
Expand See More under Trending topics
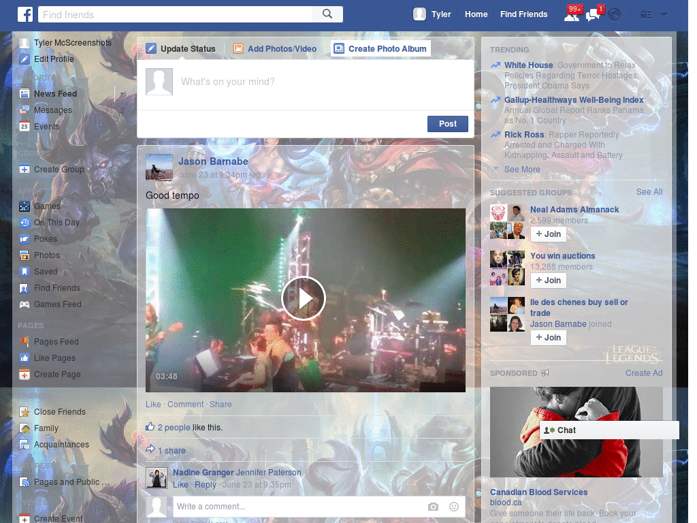click(521, 169)
